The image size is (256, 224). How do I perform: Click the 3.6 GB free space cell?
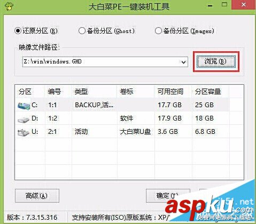point(168,132)
